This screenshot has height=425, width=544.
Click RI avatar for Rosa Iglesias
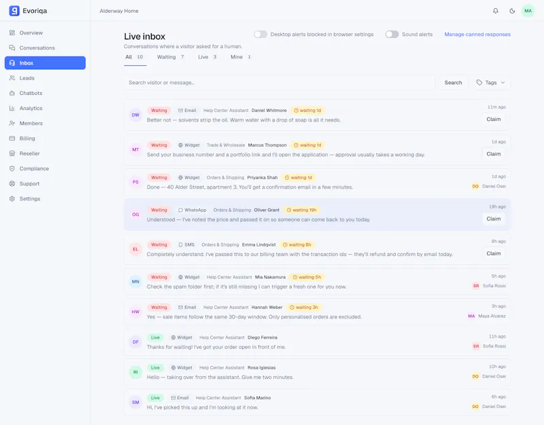pos(135,372)
